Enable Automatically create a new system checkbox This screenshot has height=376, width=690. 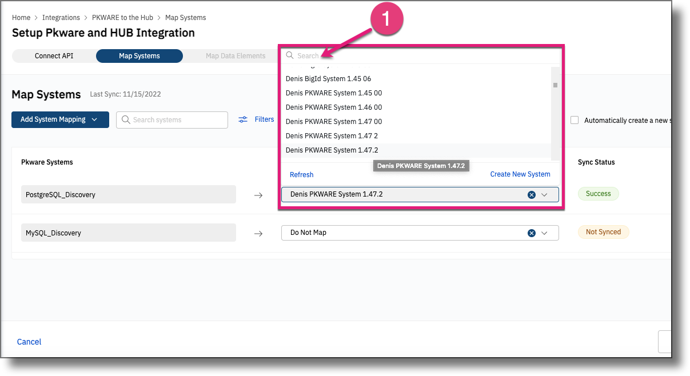(x=575, y=120)
